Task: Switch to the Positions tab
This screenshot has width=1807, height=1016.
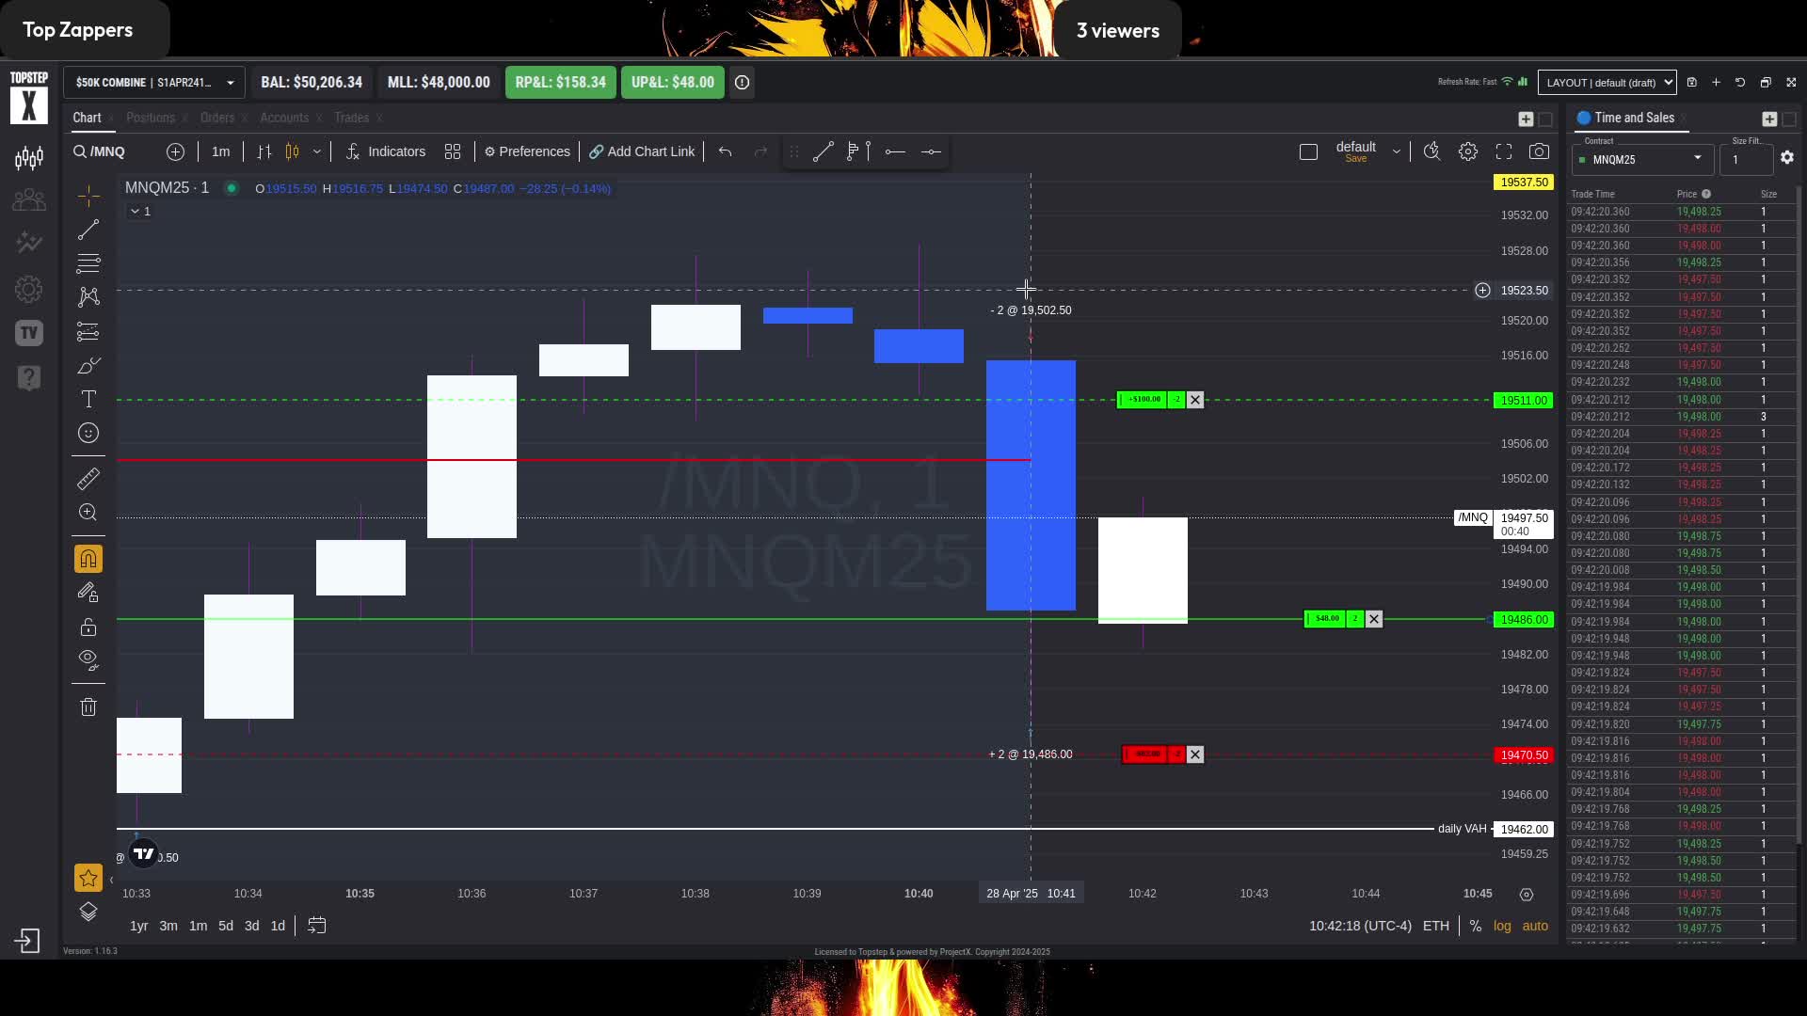Action: (151, 118)
